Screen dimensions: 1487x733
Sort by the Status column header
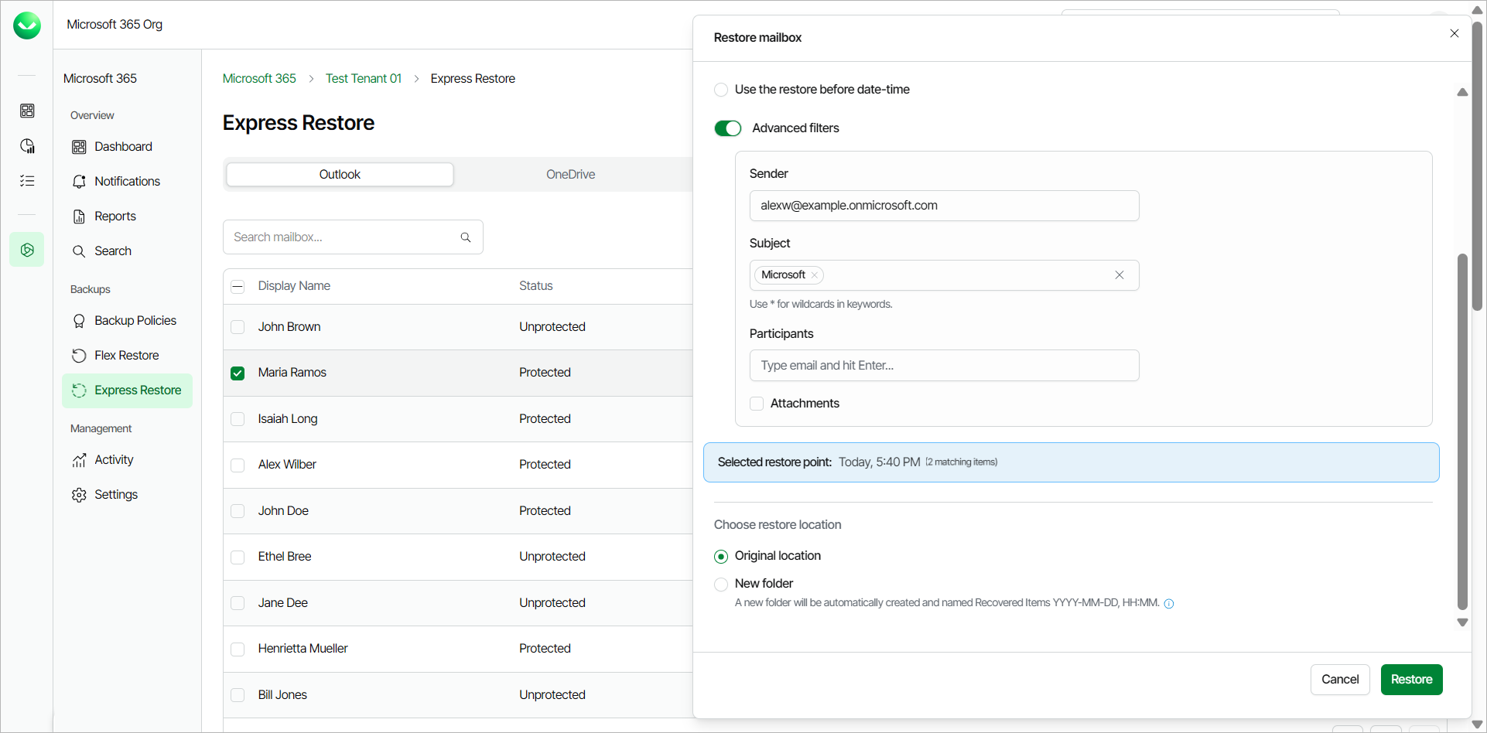point(536,286)
